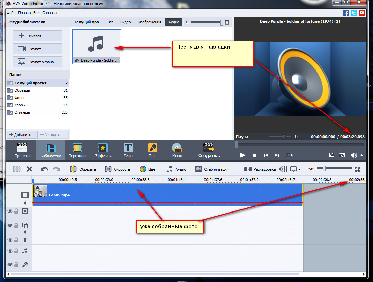Screen dimensions: 373x282
Task: Open the Эффекты (Effects) panel
Action: pyautogui.click(x=103, y=150)
